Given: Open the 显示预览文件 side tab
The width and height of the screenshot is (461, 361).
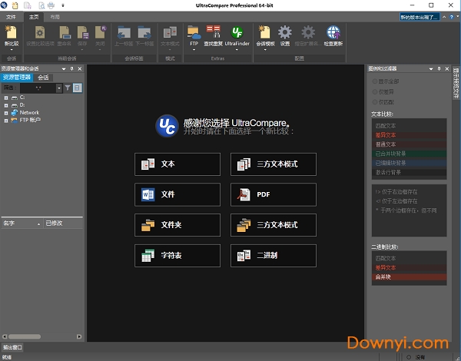Looking at the screenshot, I should tap(456, 83).
